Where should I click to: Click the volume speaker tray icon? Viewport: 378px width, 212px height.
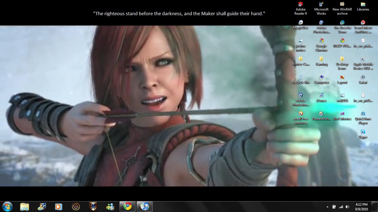point(348,207)
